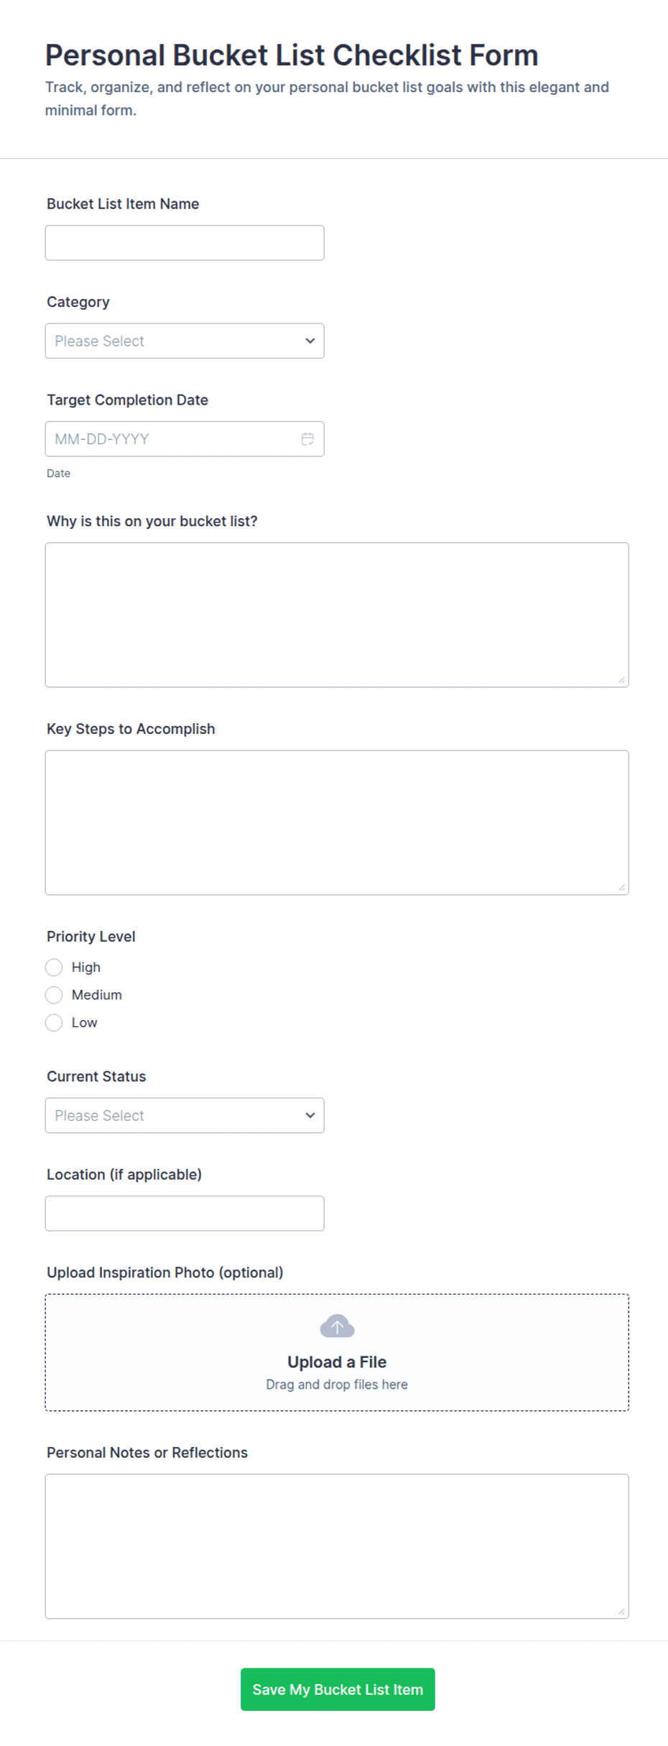Screen dimensions: 668x1746
Task: Select High priority radio button
Action: point(54,968)
